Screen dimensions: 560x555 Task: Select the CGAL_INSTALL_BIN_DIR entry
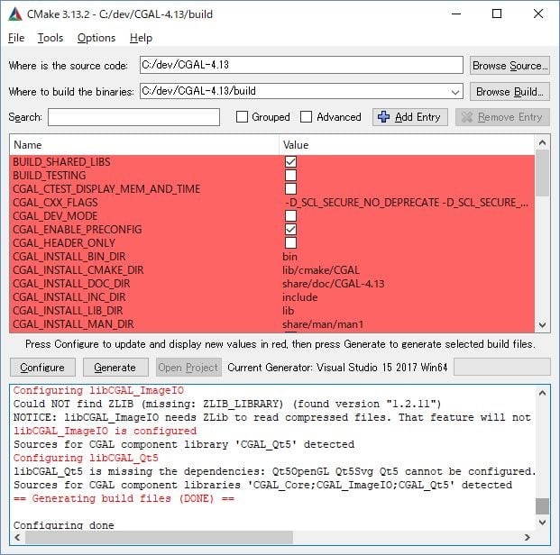click(x=61, y=257)
